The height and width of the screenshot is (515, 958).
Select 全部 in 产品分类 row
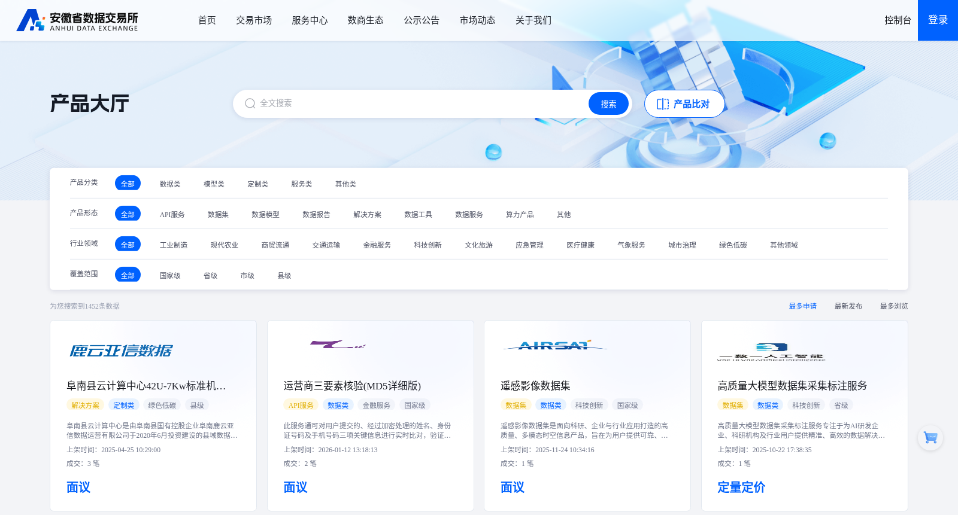pyautogui.click(x=128, y=183)
